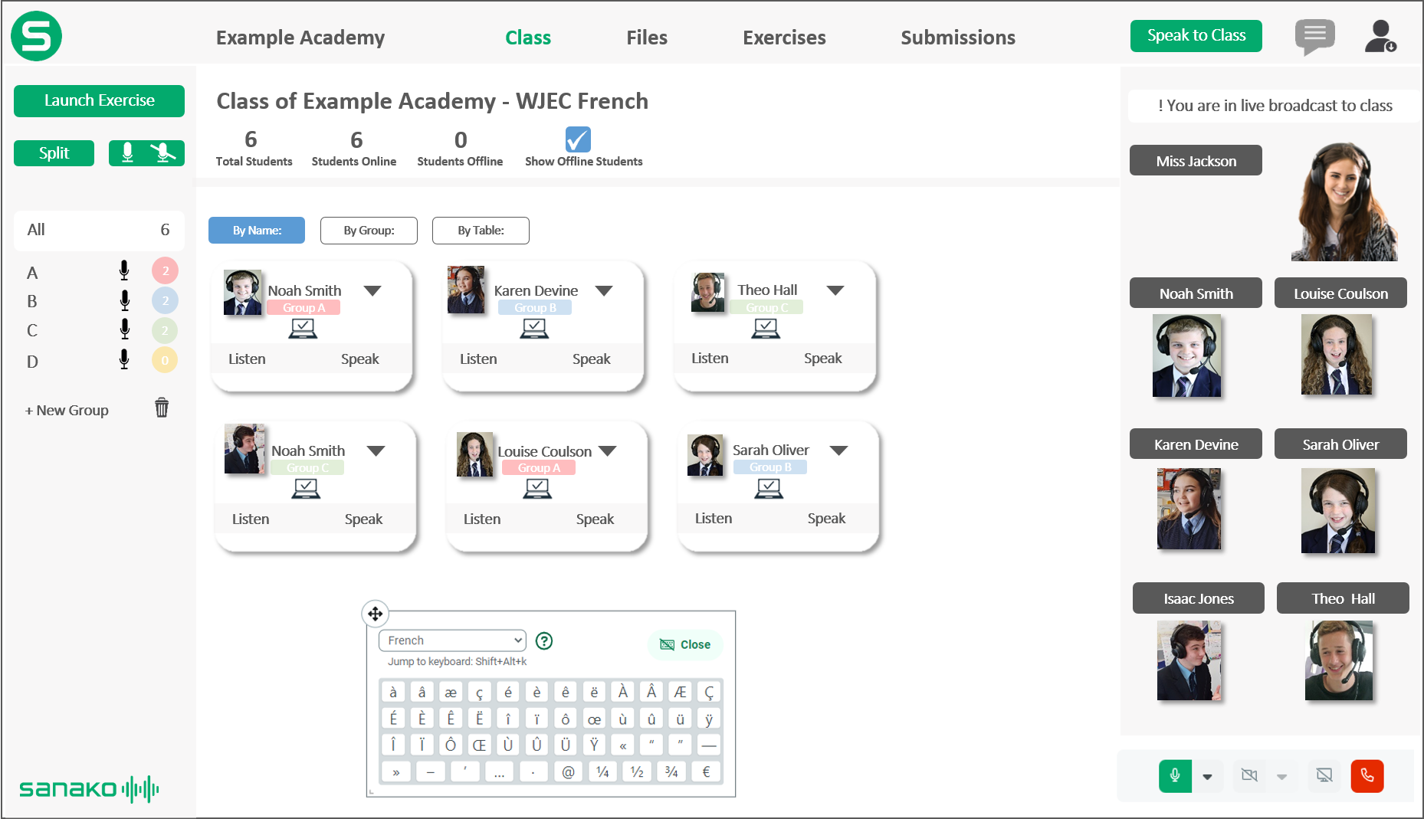
Task: Select the pink Group A count badge
Action: [165, 270]
